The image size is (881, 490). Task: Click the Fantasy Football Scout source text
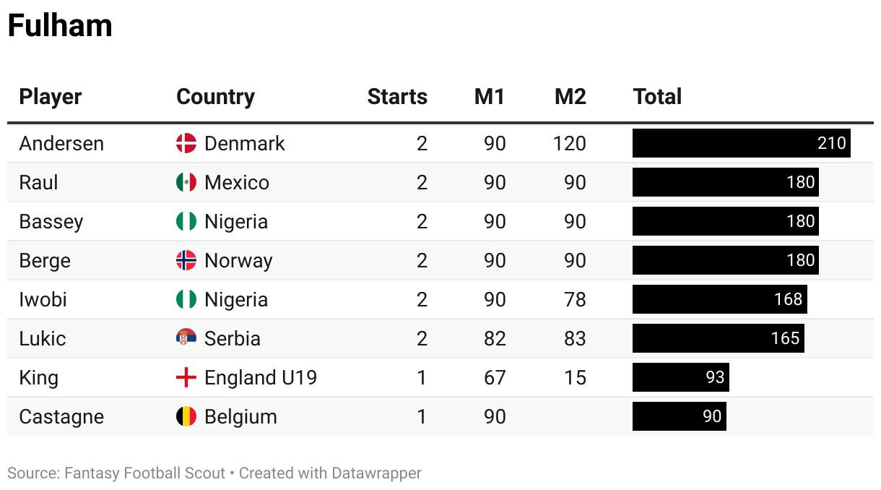click(144, 473)
